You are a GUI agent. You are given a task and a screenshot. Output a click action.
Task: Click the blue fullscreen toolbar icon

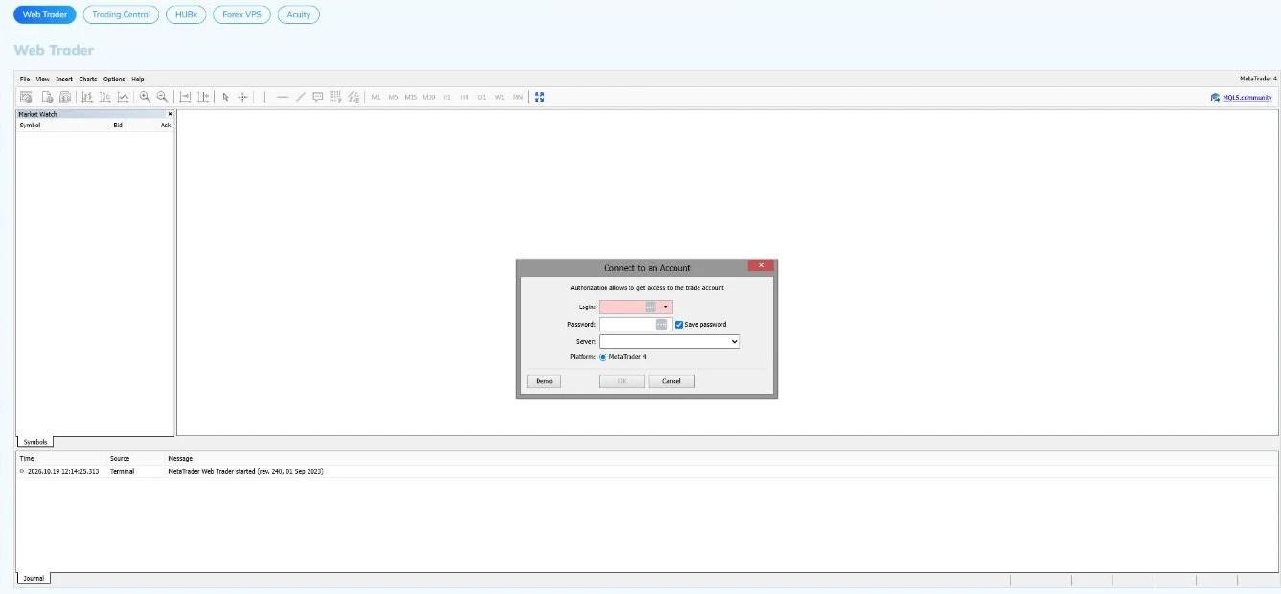[x=539, y=97]
